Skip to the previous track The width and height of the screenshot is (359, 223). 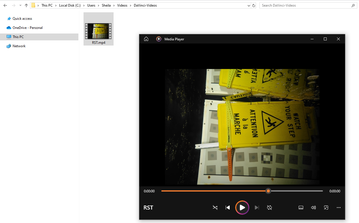tap(228, 208)
